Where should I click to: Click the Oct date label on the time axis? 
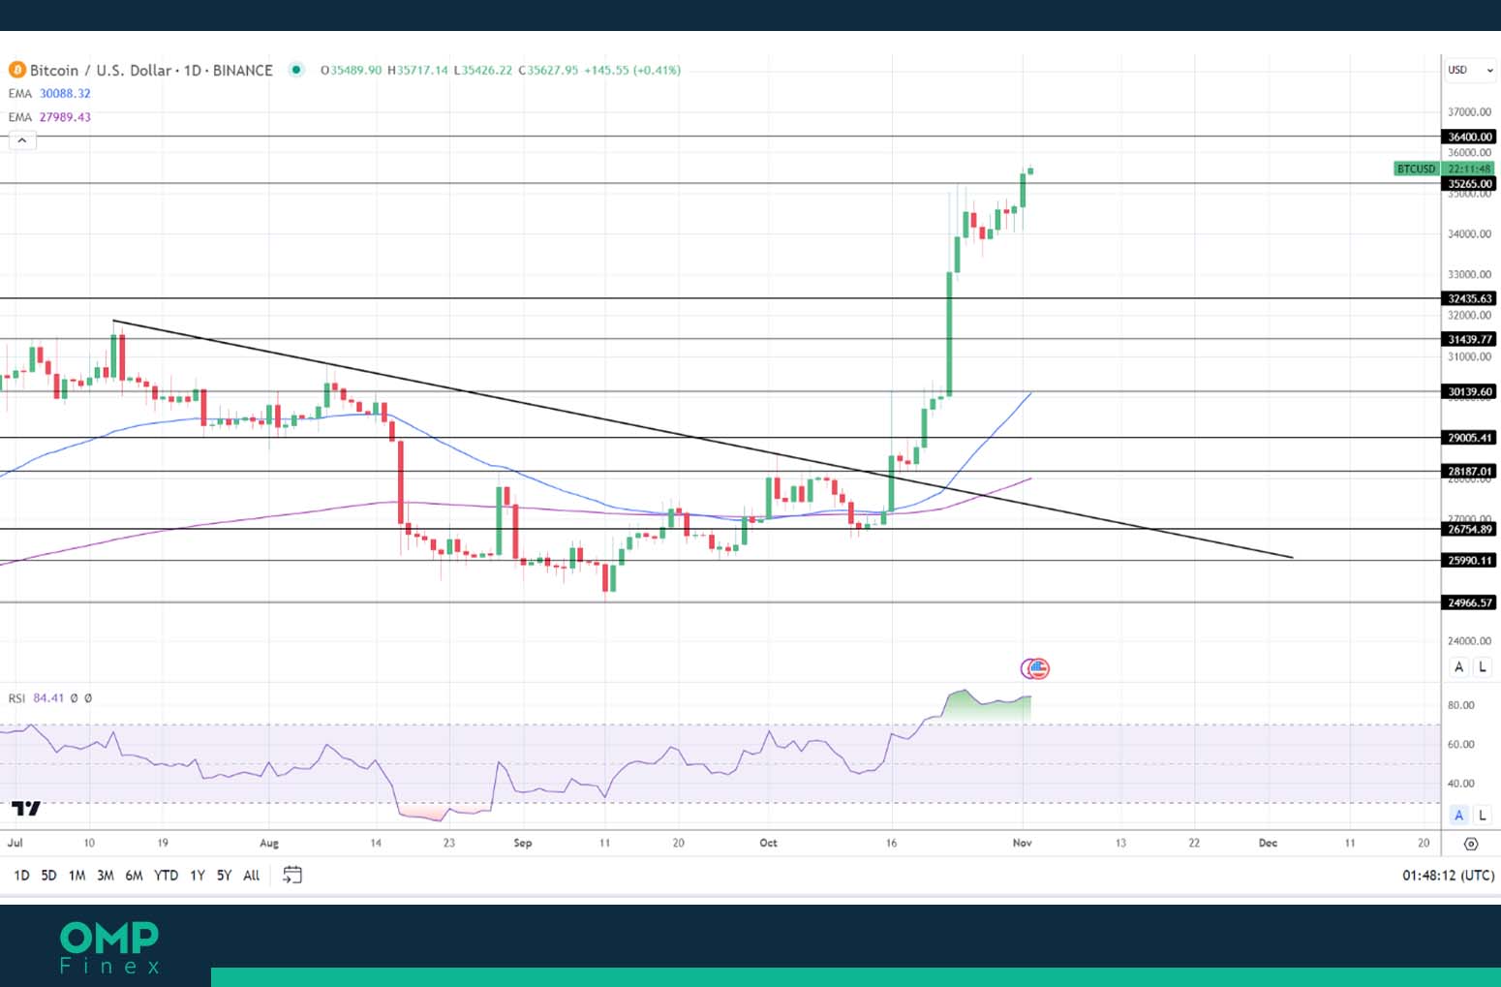(x=768, y=843)
